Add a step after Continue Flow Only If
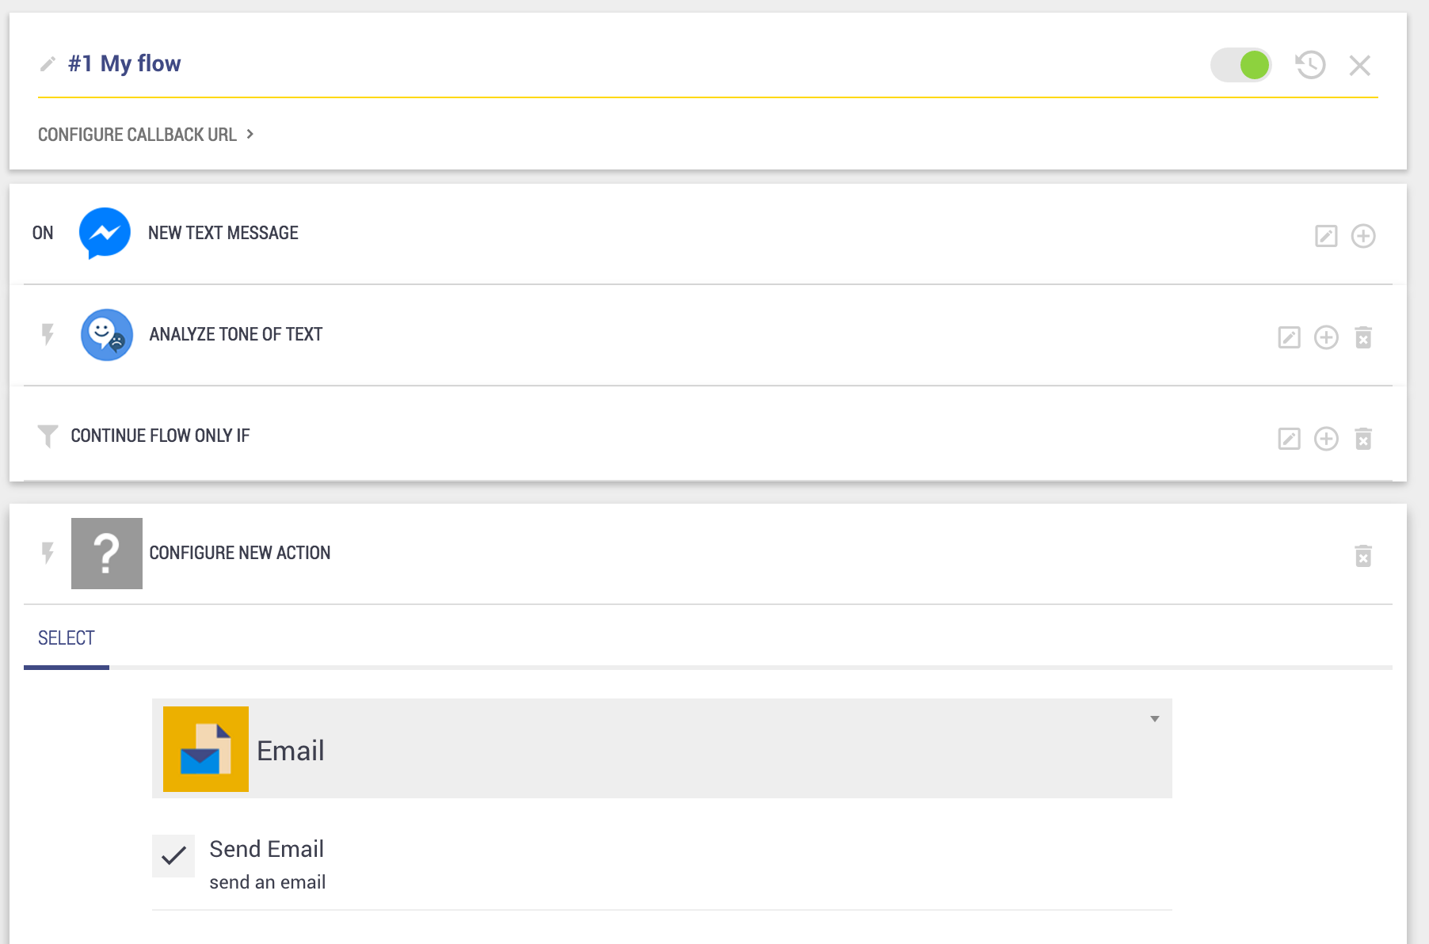Viewport: 1429px width, 944px height. coord(1325,439)
